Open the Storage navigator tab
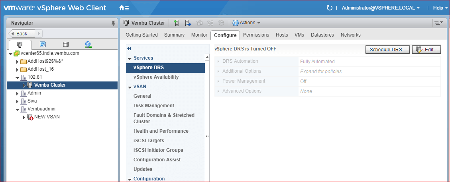This screenshot has width=450, height=182. click(x=66, y=45)
